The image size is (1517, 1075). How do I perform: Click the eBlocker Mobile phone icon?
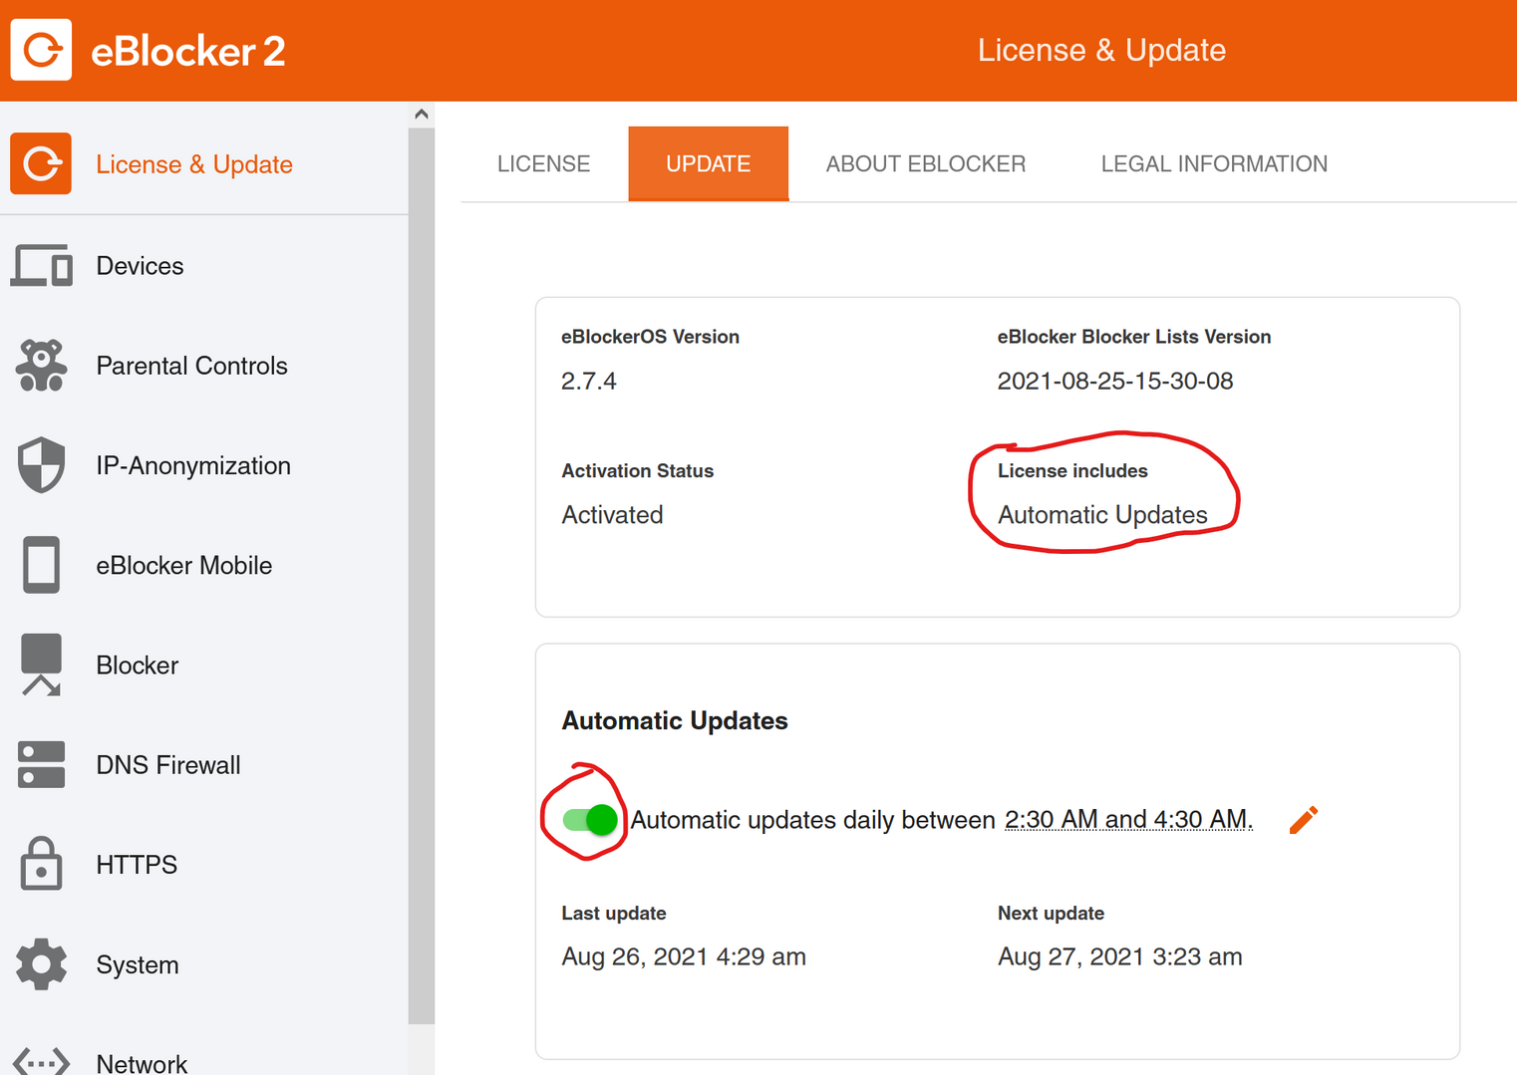coord(41,565)
